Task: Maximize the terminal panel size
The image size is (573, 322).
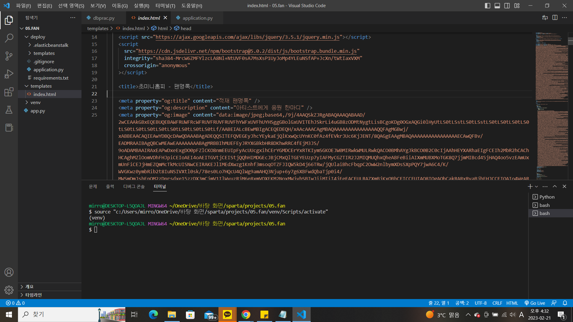Action: [x=555, y=186]
